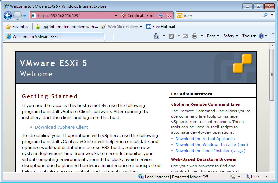278x183 pixels.
Task: Select the Welcome to VMware ESXi 5 tab
Action: [x=54, y=37]
